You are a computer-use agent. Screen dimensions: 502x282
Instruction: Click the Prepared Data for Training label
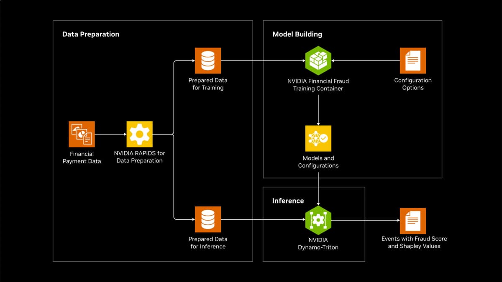coord(208,84)
